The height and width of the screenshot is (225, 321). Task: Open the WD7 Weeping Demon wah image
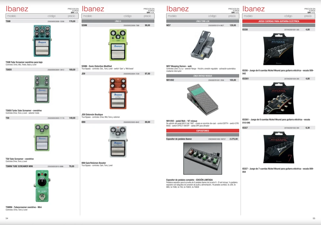coord(203,45)
